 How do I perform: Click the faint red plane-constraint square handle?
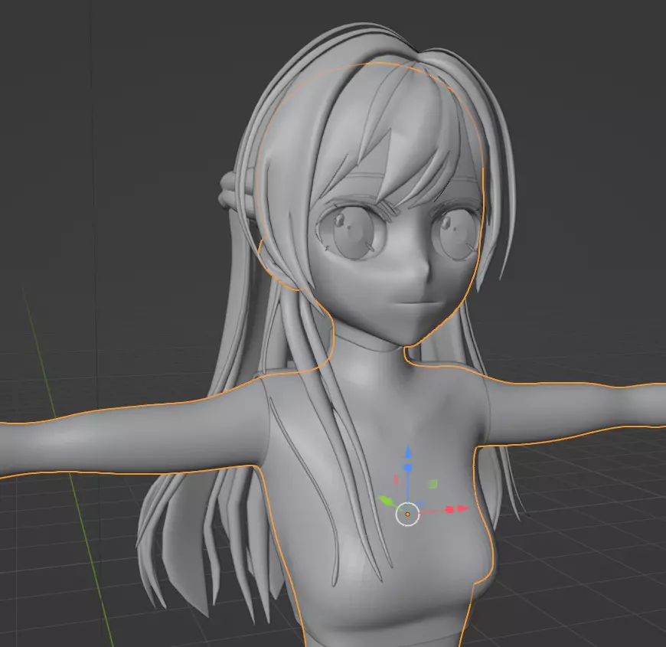[x=397, y=479]
